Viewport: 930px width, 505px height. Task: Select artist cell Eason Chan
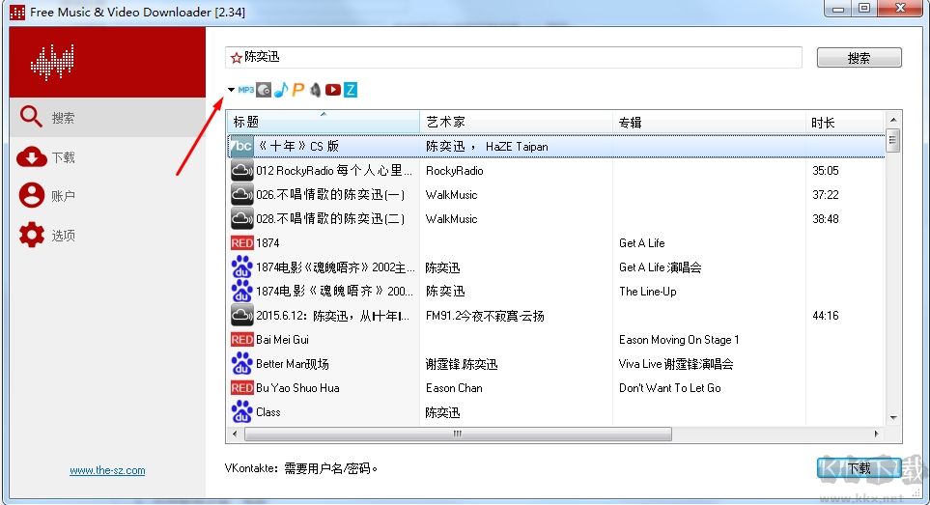(x=454, y=388)
